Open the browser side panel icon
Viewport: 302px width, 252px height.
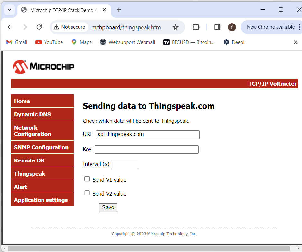(x=217, y=27)
